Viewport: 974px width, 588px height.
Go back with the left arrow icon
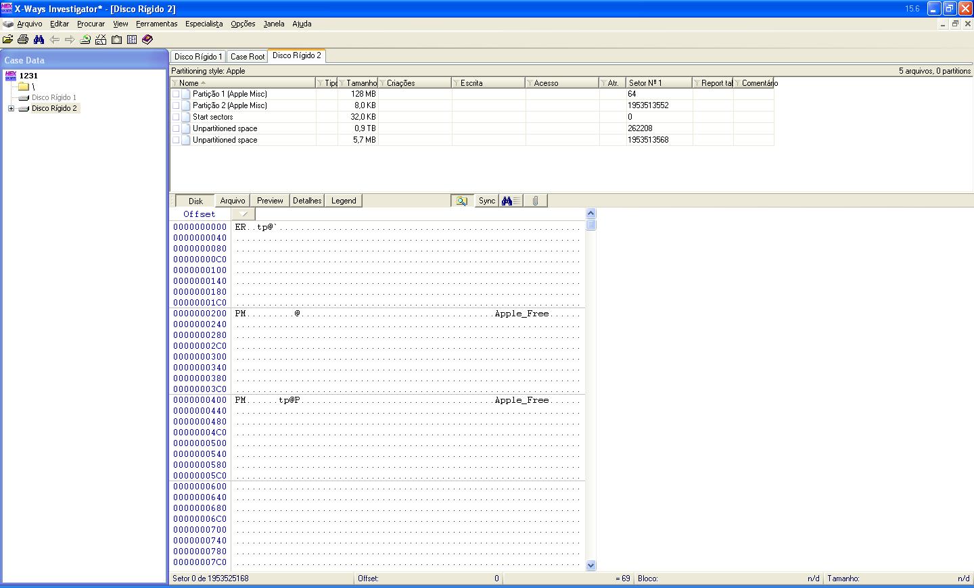tap(55, 40)
